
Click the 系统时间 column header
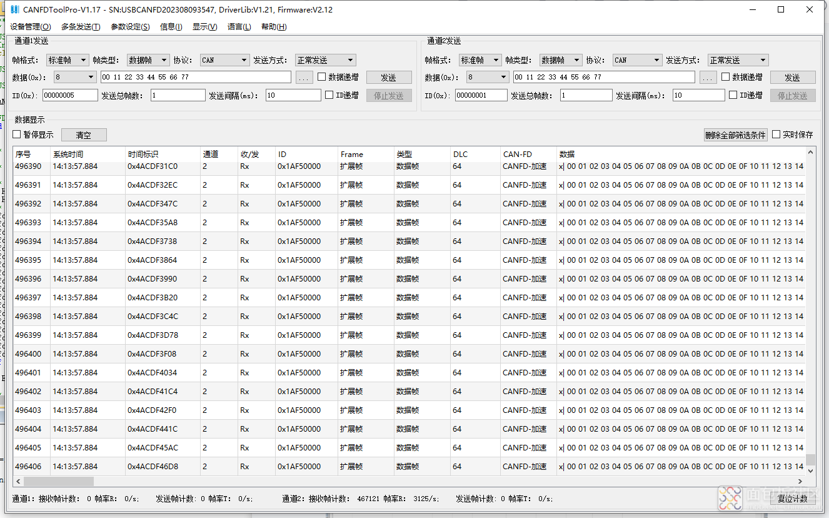88,155
